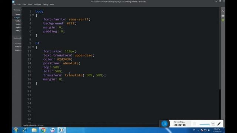Open the Help menu
237x133 pixels.
[52, 4]
